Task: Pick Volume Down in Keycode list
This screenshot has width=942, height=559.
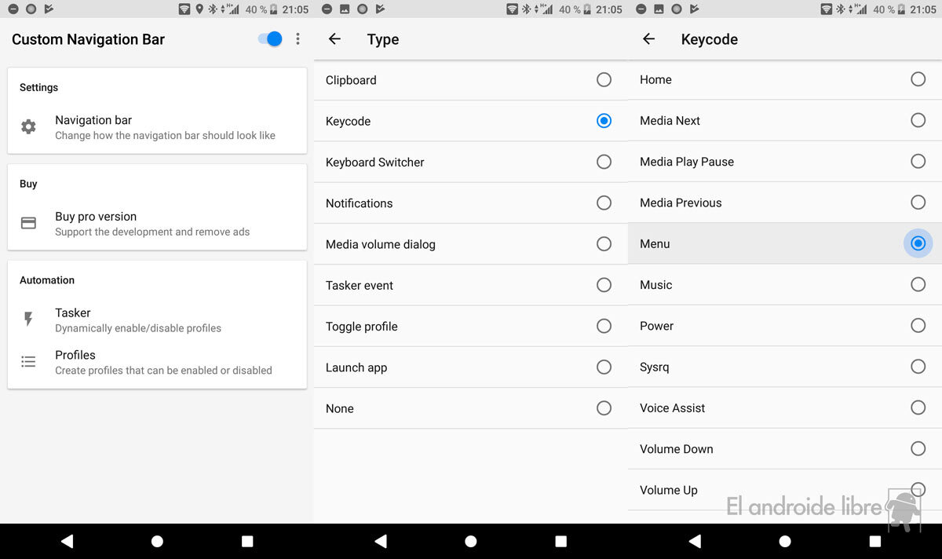Action: [x=677, y=449]
